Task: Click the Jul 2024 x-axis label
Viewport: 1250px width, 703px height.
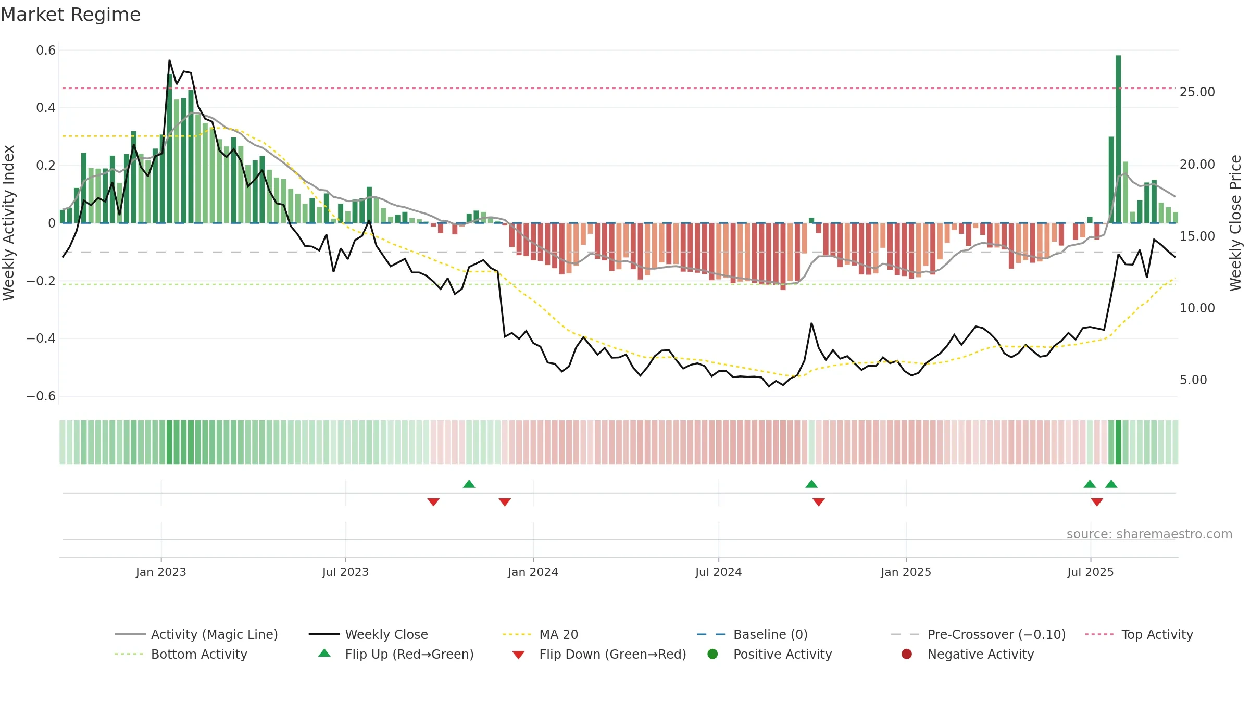Action: (x=718, y=572)
